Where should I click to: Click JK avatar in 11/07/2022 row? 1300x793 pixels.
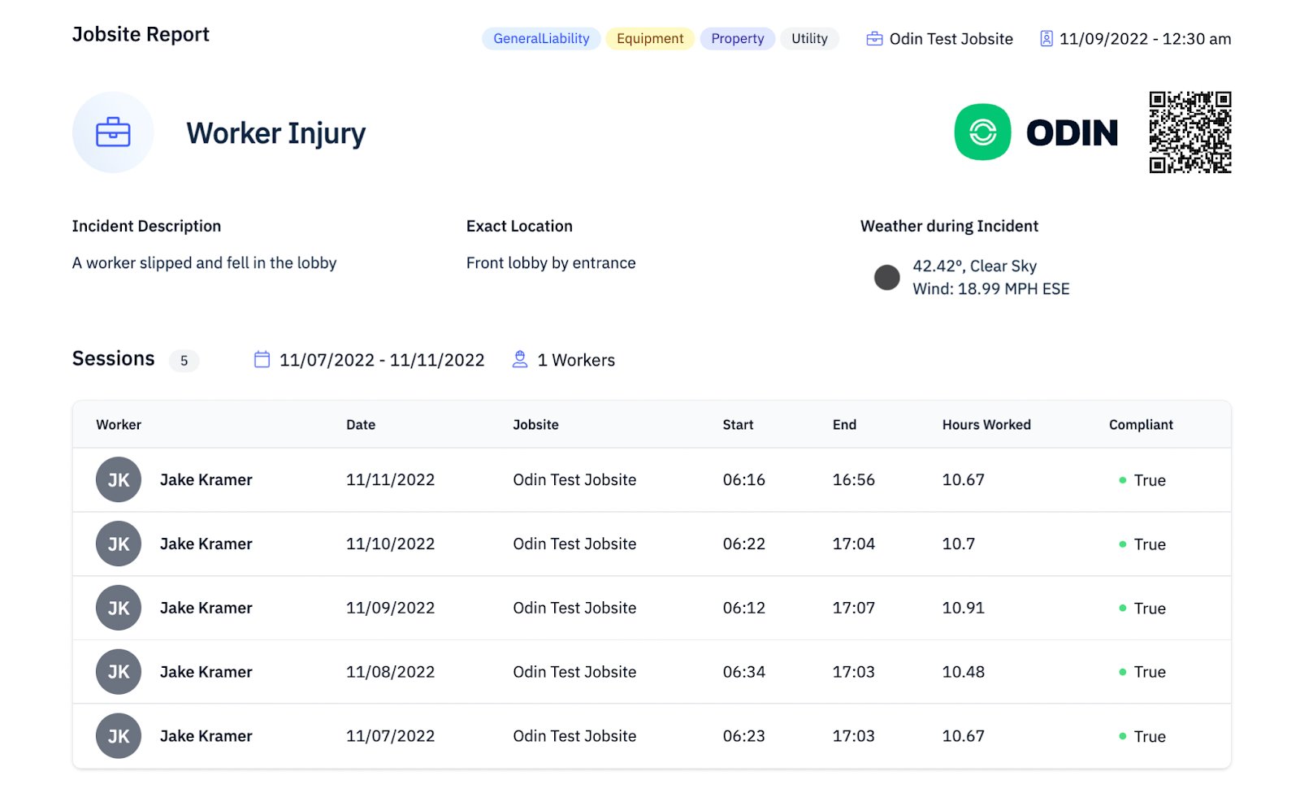pos(119,736)
